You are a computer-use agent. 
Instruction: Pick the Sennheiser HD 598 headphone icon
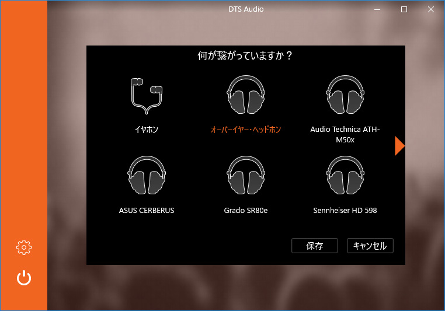345,175
